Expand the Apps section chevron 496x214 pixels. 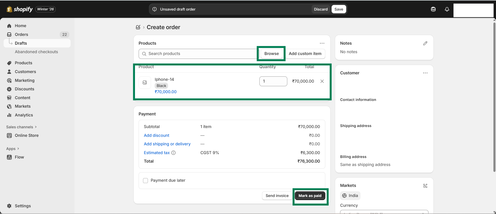(18, 149)
